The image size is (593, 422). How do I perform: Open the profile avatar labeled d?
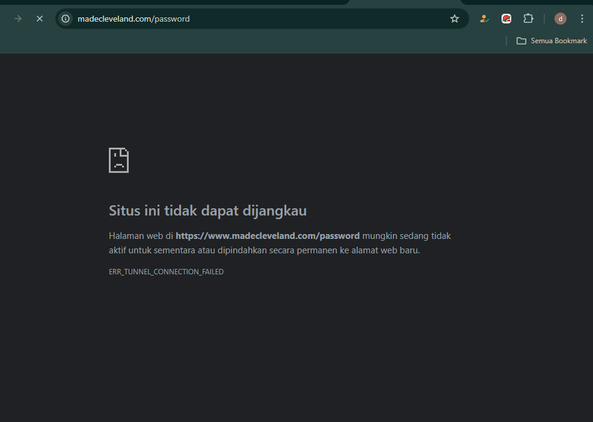(561, 19)
